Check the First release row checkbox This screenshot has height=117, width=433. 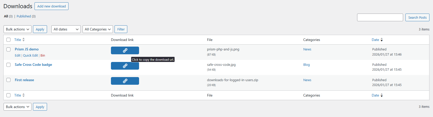pos(8,80)
